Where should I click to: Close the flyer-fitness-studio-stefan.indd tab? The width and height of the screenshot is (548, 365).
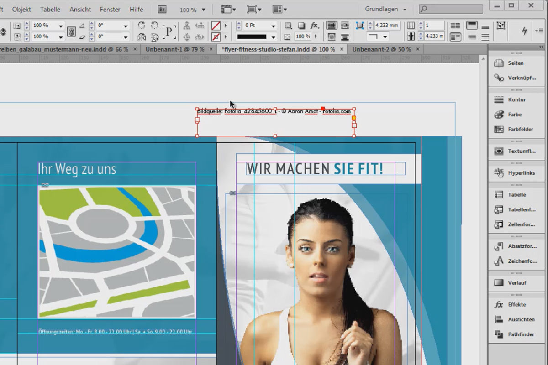tap(342, 49)
